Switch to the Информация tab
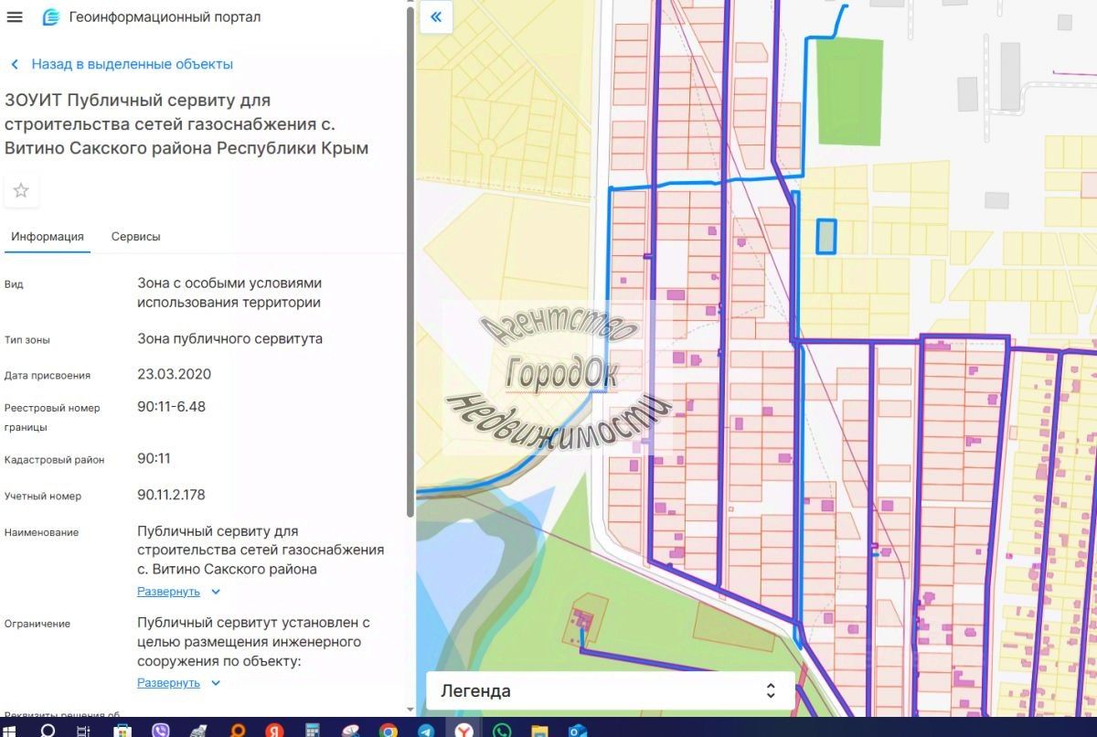The image size is (1097, 737). coord(48,236)
